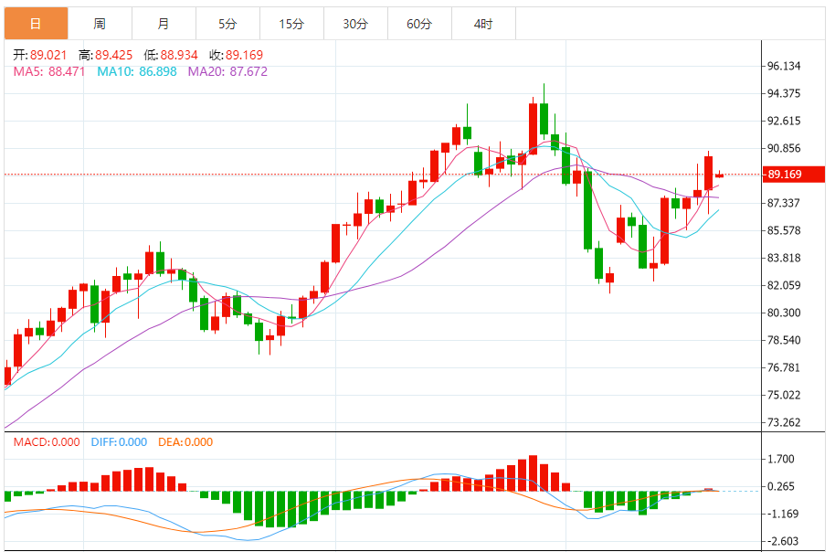Click the 低:88.934 low price value
This screenshot has height=552, width=835.
pos(171,55)
